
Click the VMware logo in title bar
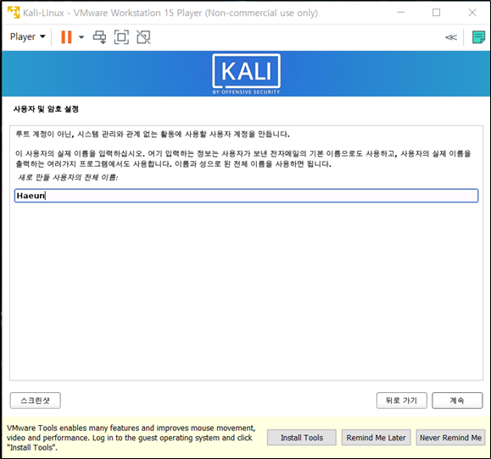(14, 13)
